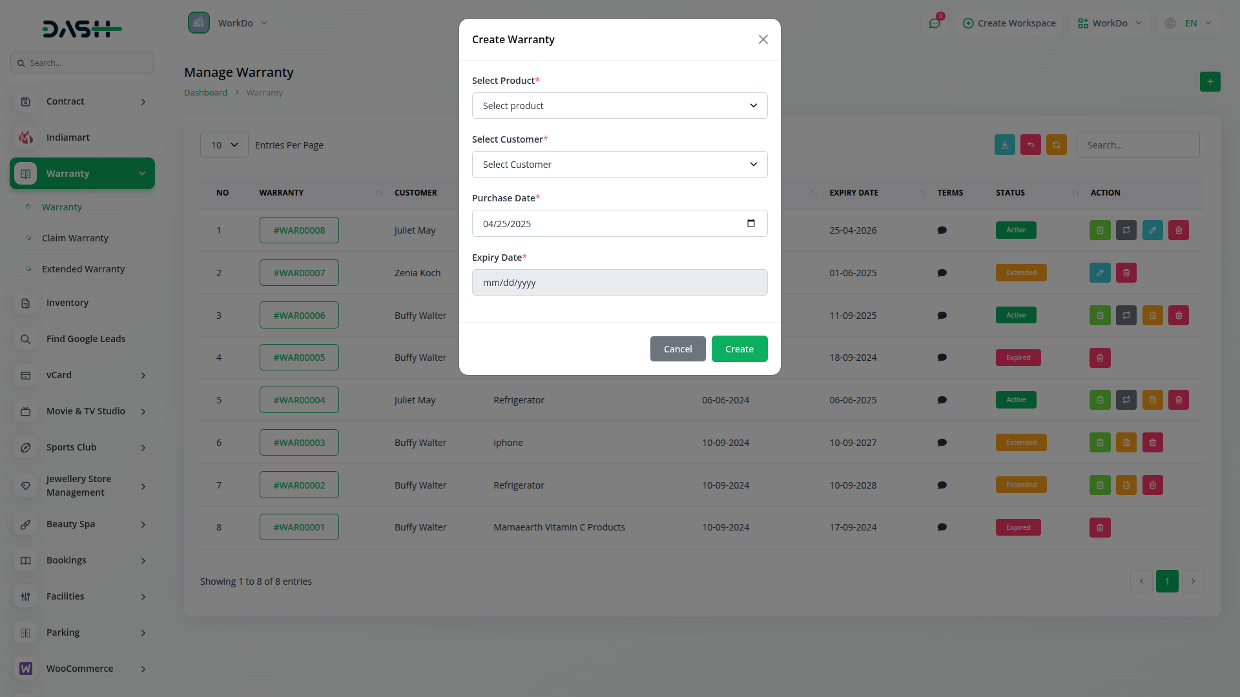This screenshot has height=697, width=1240.
Task: Open the entries per page dropdown
Action: tap(224, 145)
